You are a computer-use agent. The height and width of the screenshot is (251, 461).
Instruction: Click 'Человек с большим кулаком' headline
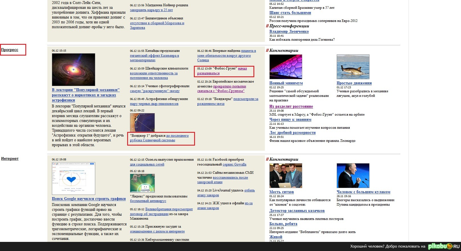click(363, 192)
